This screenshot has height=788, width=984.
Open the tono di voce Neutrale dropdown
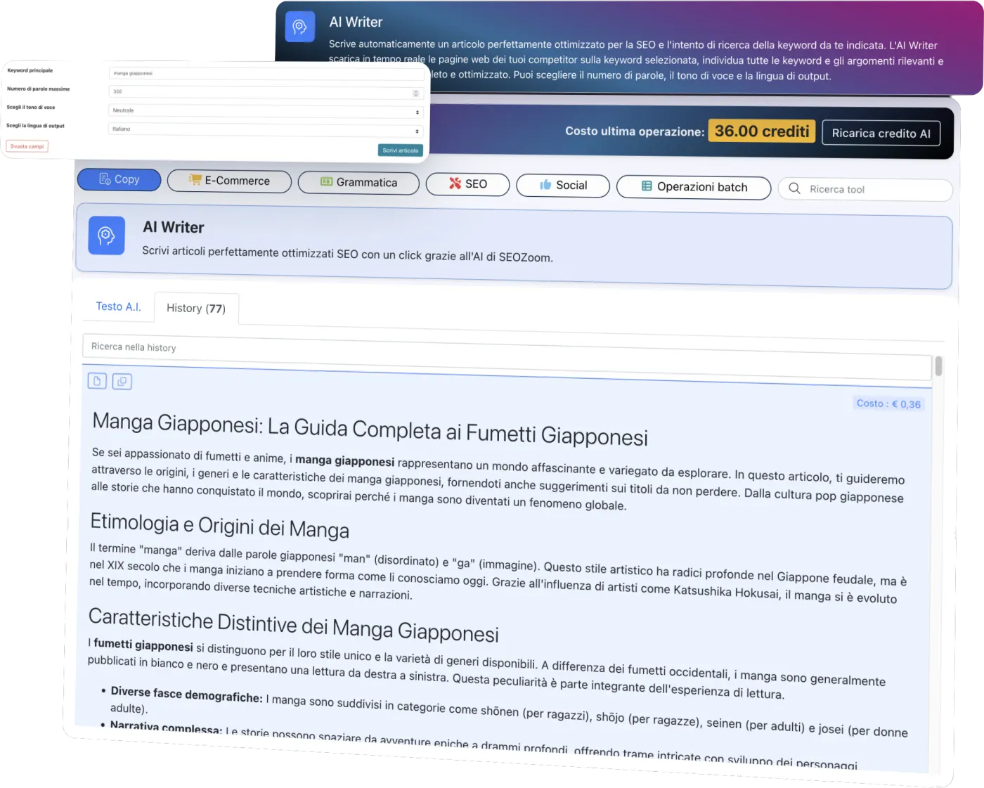[x=266, y=111]
